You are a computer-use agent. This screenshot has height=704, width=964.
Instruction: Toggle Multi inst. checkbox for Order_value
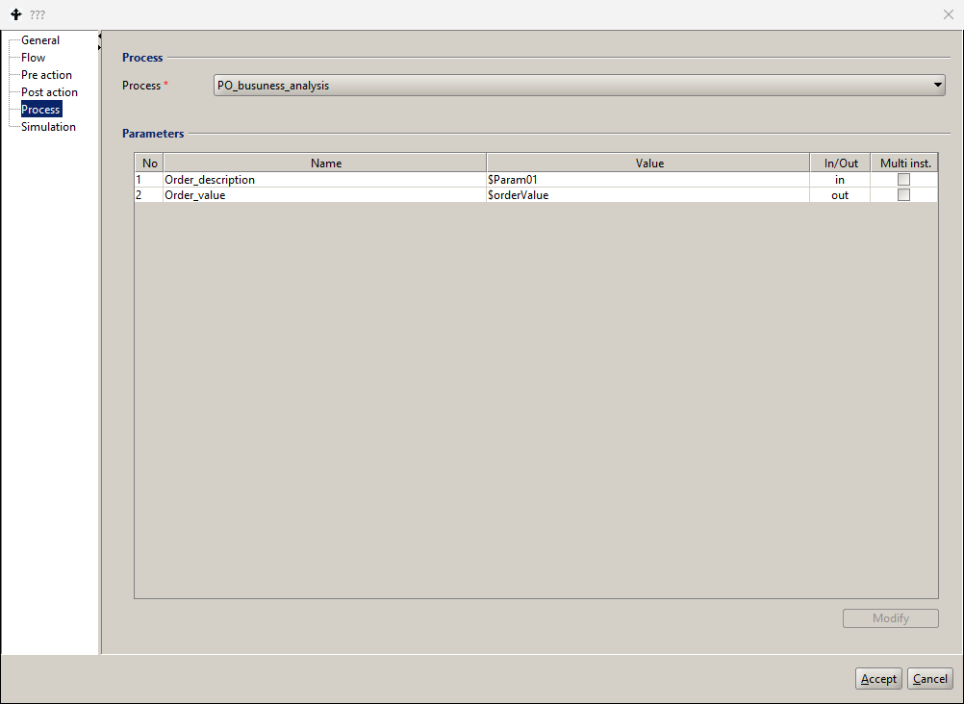click(903, 195)
